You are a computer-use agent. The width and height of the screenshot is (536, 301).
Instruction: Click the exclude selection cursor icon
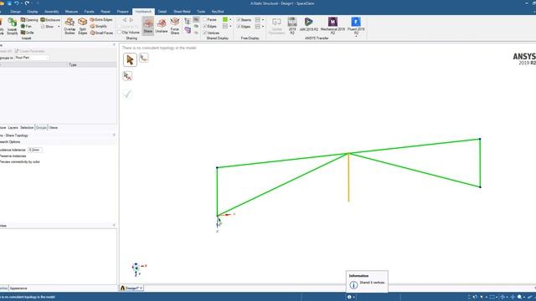click(x=127, y=76)
